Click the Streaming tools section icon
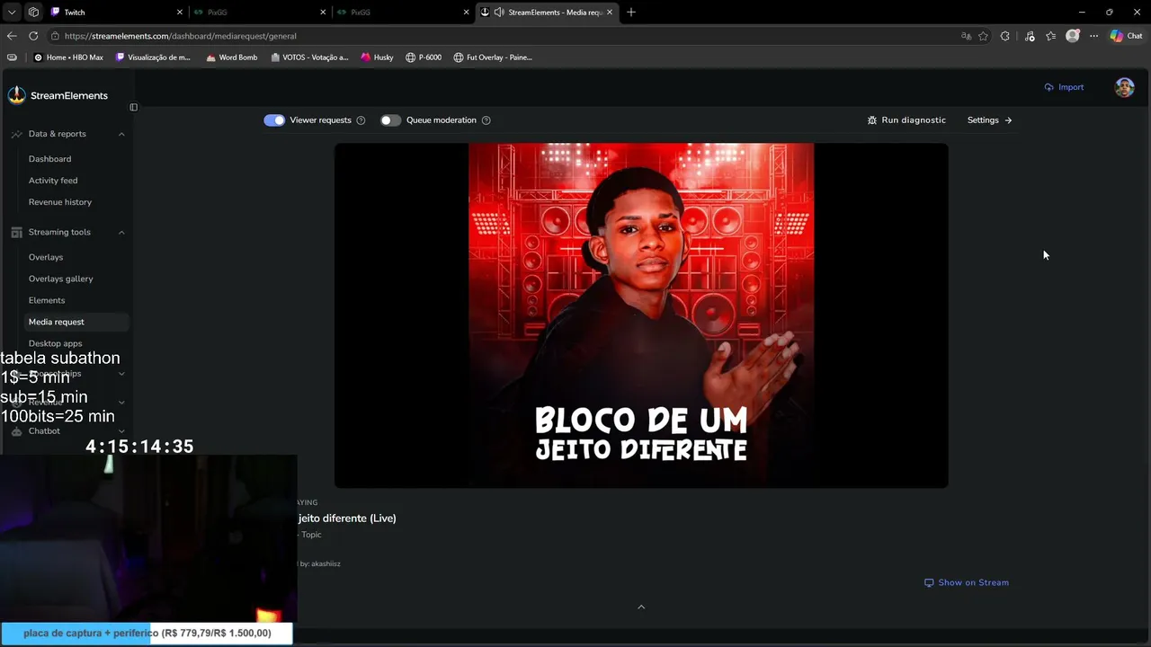The image size is (1151, 647). (x=16, y=232)
